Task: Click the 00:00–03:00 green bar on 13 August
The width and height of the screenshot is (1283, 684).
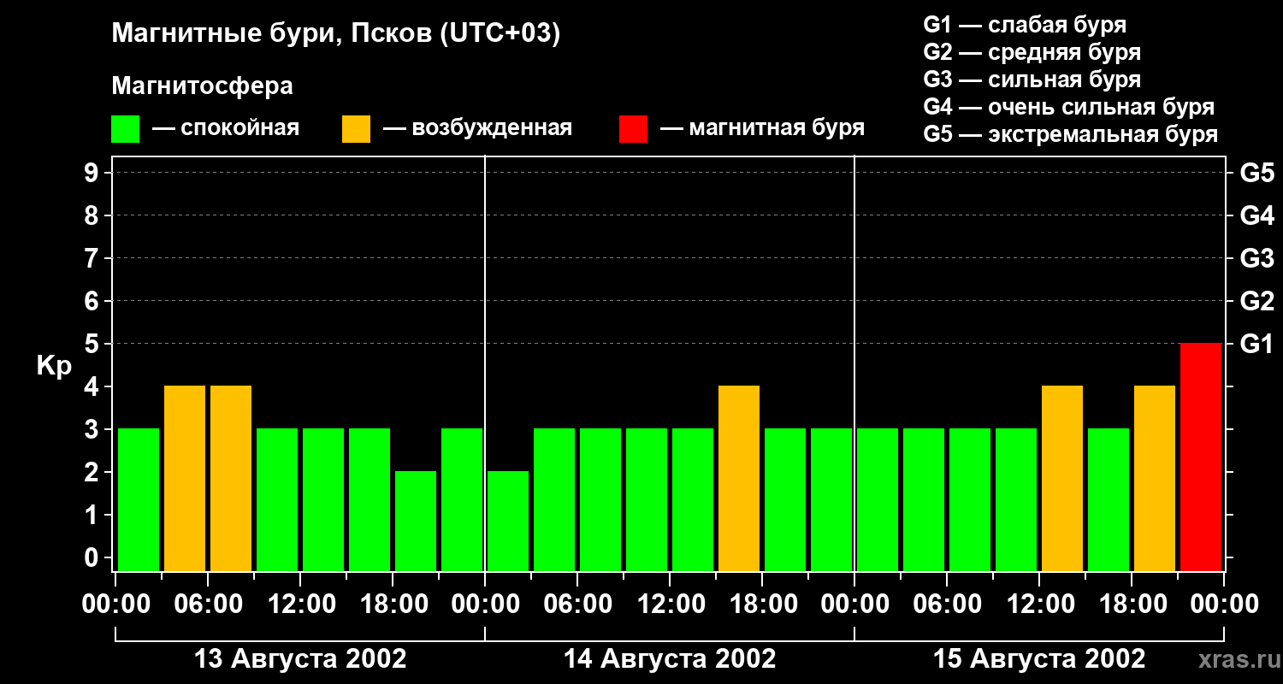Action: pos(139,499)
